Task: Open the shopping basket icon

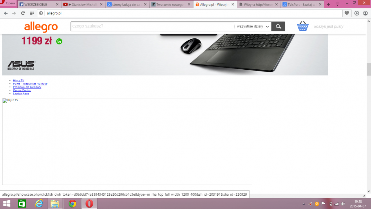Action: click(303, 26)
